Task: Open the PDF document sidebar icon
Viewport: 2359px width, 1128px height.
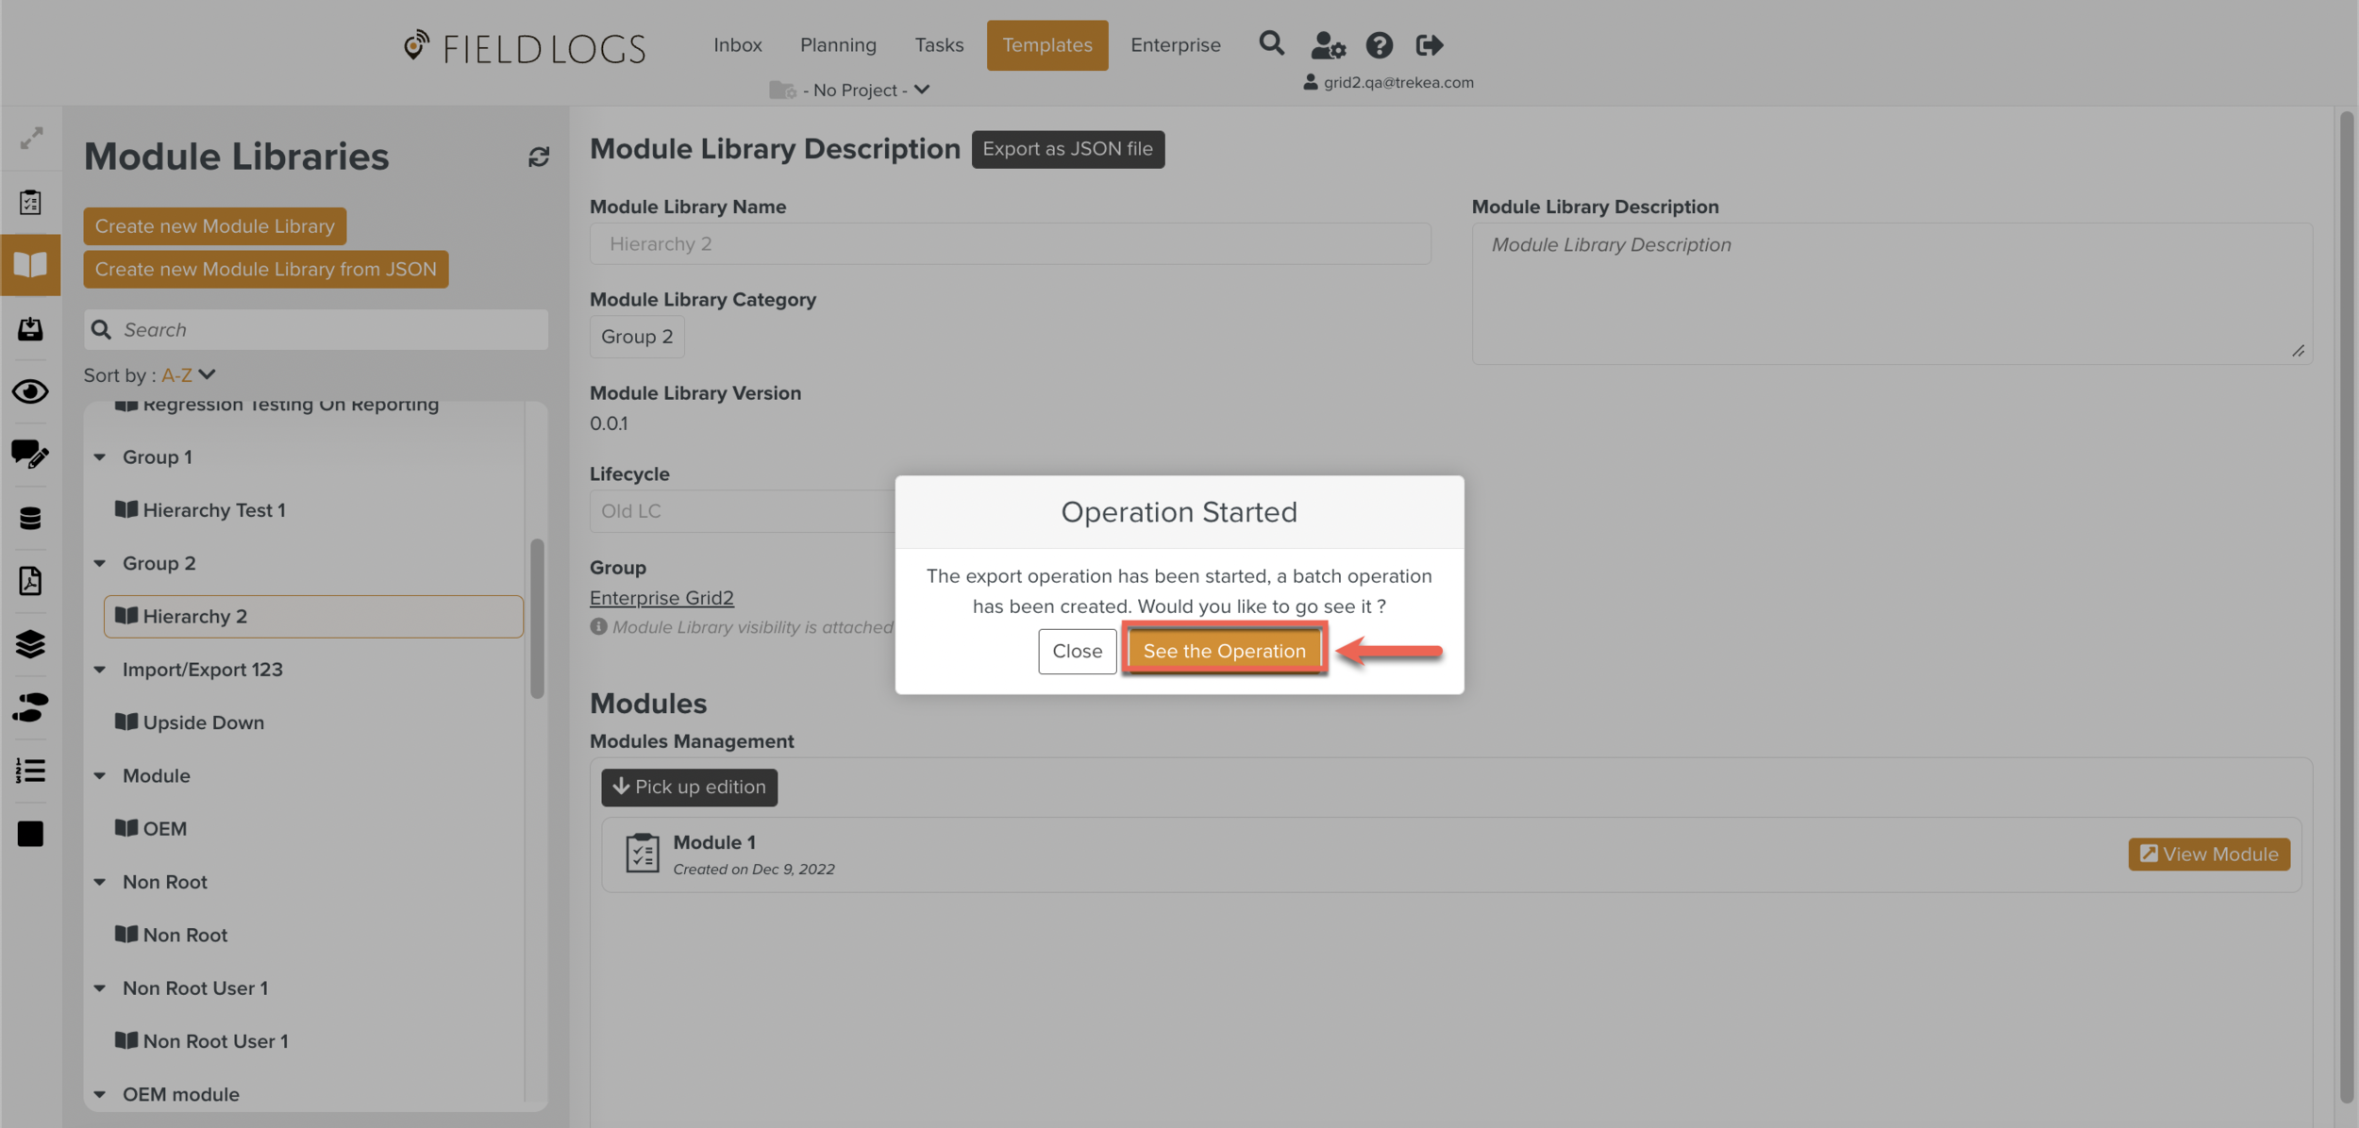Action: 30,581
